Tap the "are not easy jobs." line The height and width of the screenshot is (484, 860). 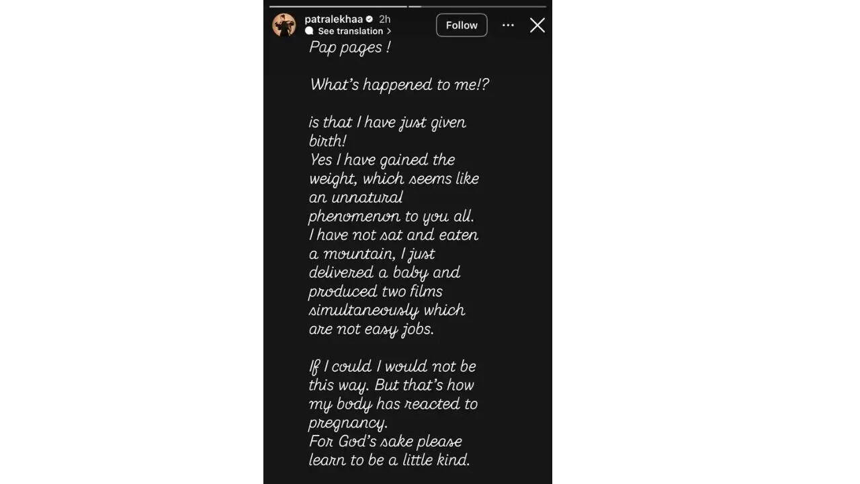pyautogui.click(x=371, y=329)
